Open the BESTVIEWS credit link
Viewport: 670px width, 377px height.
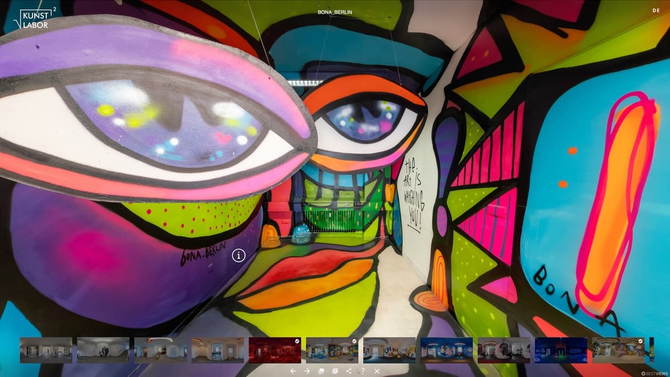tap(654, 374)
